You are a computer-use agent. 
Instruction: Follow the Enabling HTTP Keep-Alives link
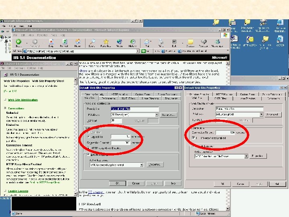(x=45, y=182)
